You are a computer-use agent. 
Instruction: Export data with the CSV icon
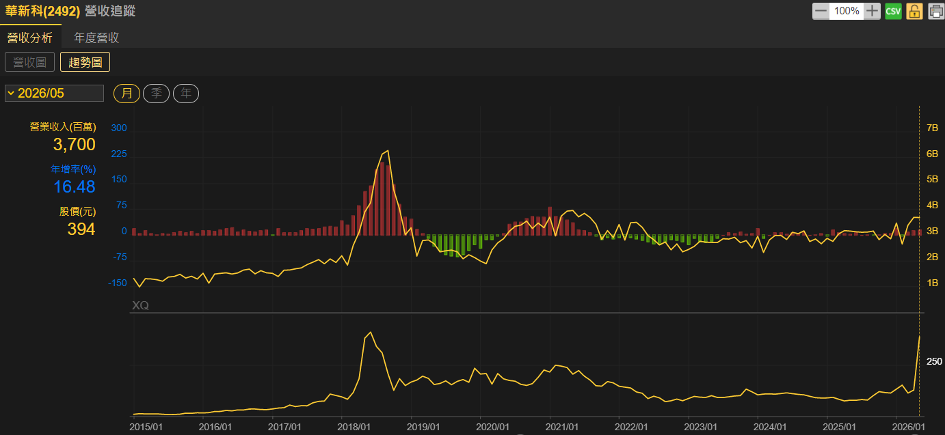[x=893, y=11]
